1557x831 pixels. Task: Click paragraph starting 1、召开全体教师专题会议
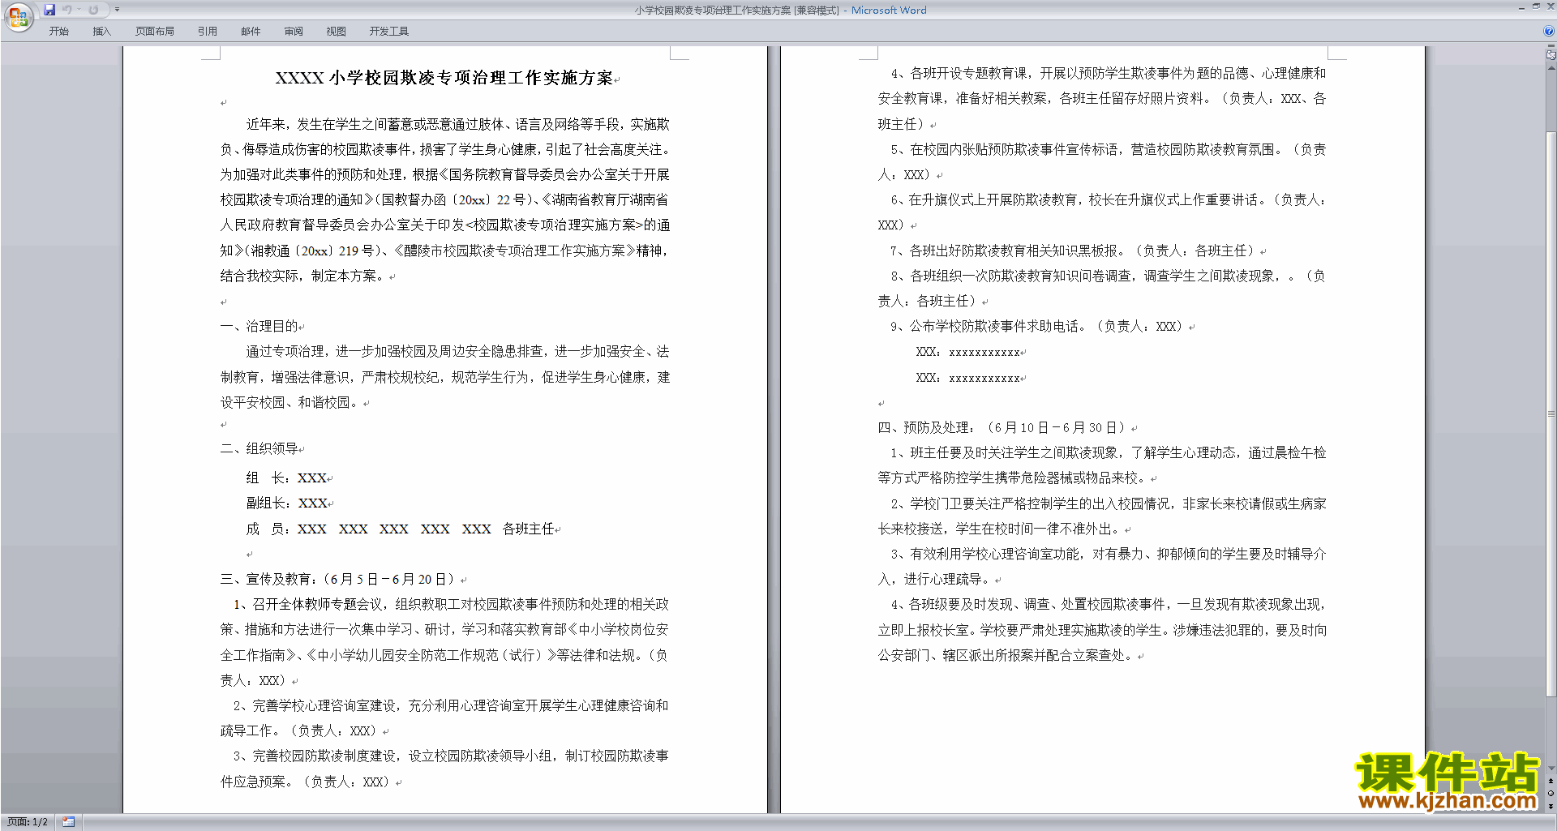[x=444, y=642]
